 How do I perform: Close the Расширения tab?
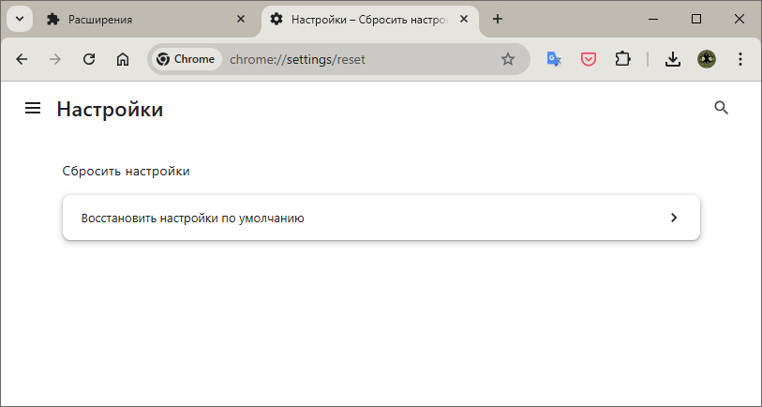[x=241, y=20]
